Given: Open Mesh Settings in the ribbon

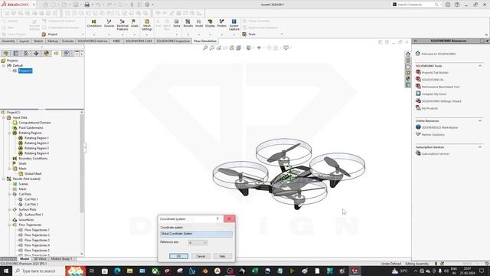Looking at the screenshot, I should tap(146, 25).
